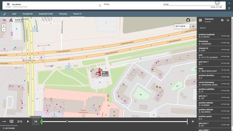
Task: Copy the server.timestamp value
Action: 200,85
